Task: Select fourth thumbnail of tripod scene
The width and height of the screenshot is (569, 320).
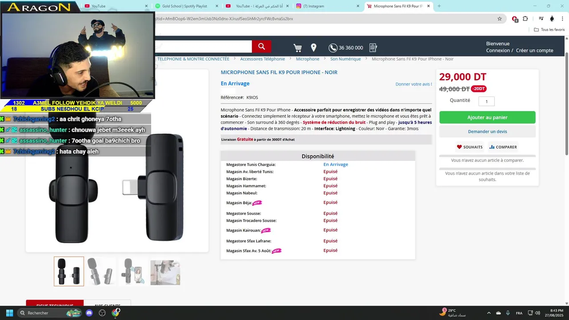Action: [x=165, y=272]
